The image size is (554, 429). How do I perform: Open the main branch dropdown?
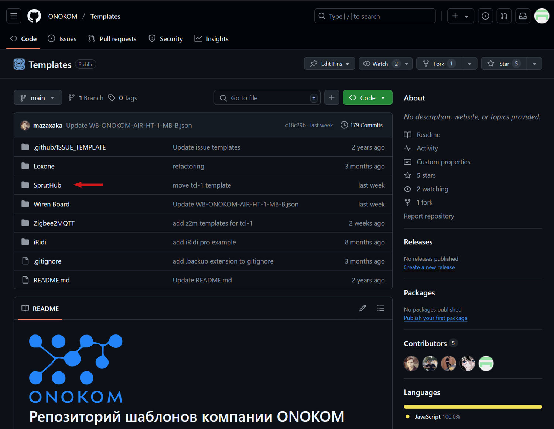pyautogui.click(x=38, y=98)
